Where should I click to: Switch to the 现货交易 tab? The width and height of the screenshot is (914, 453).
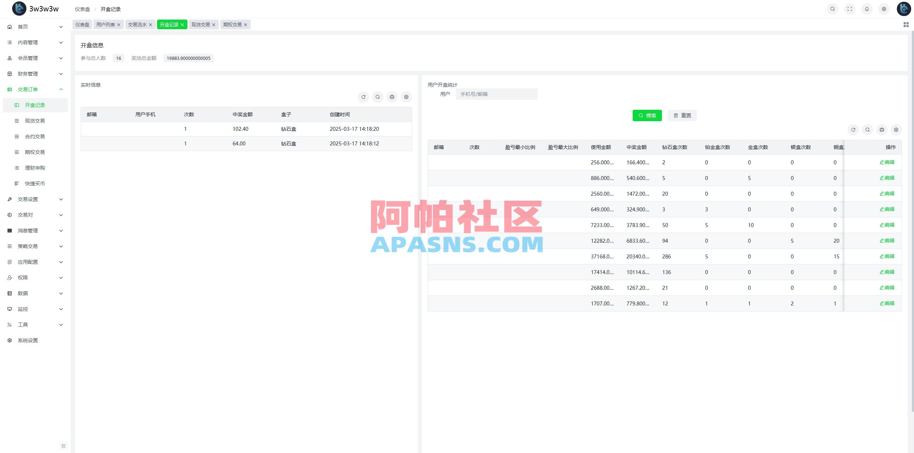point(201,24)
